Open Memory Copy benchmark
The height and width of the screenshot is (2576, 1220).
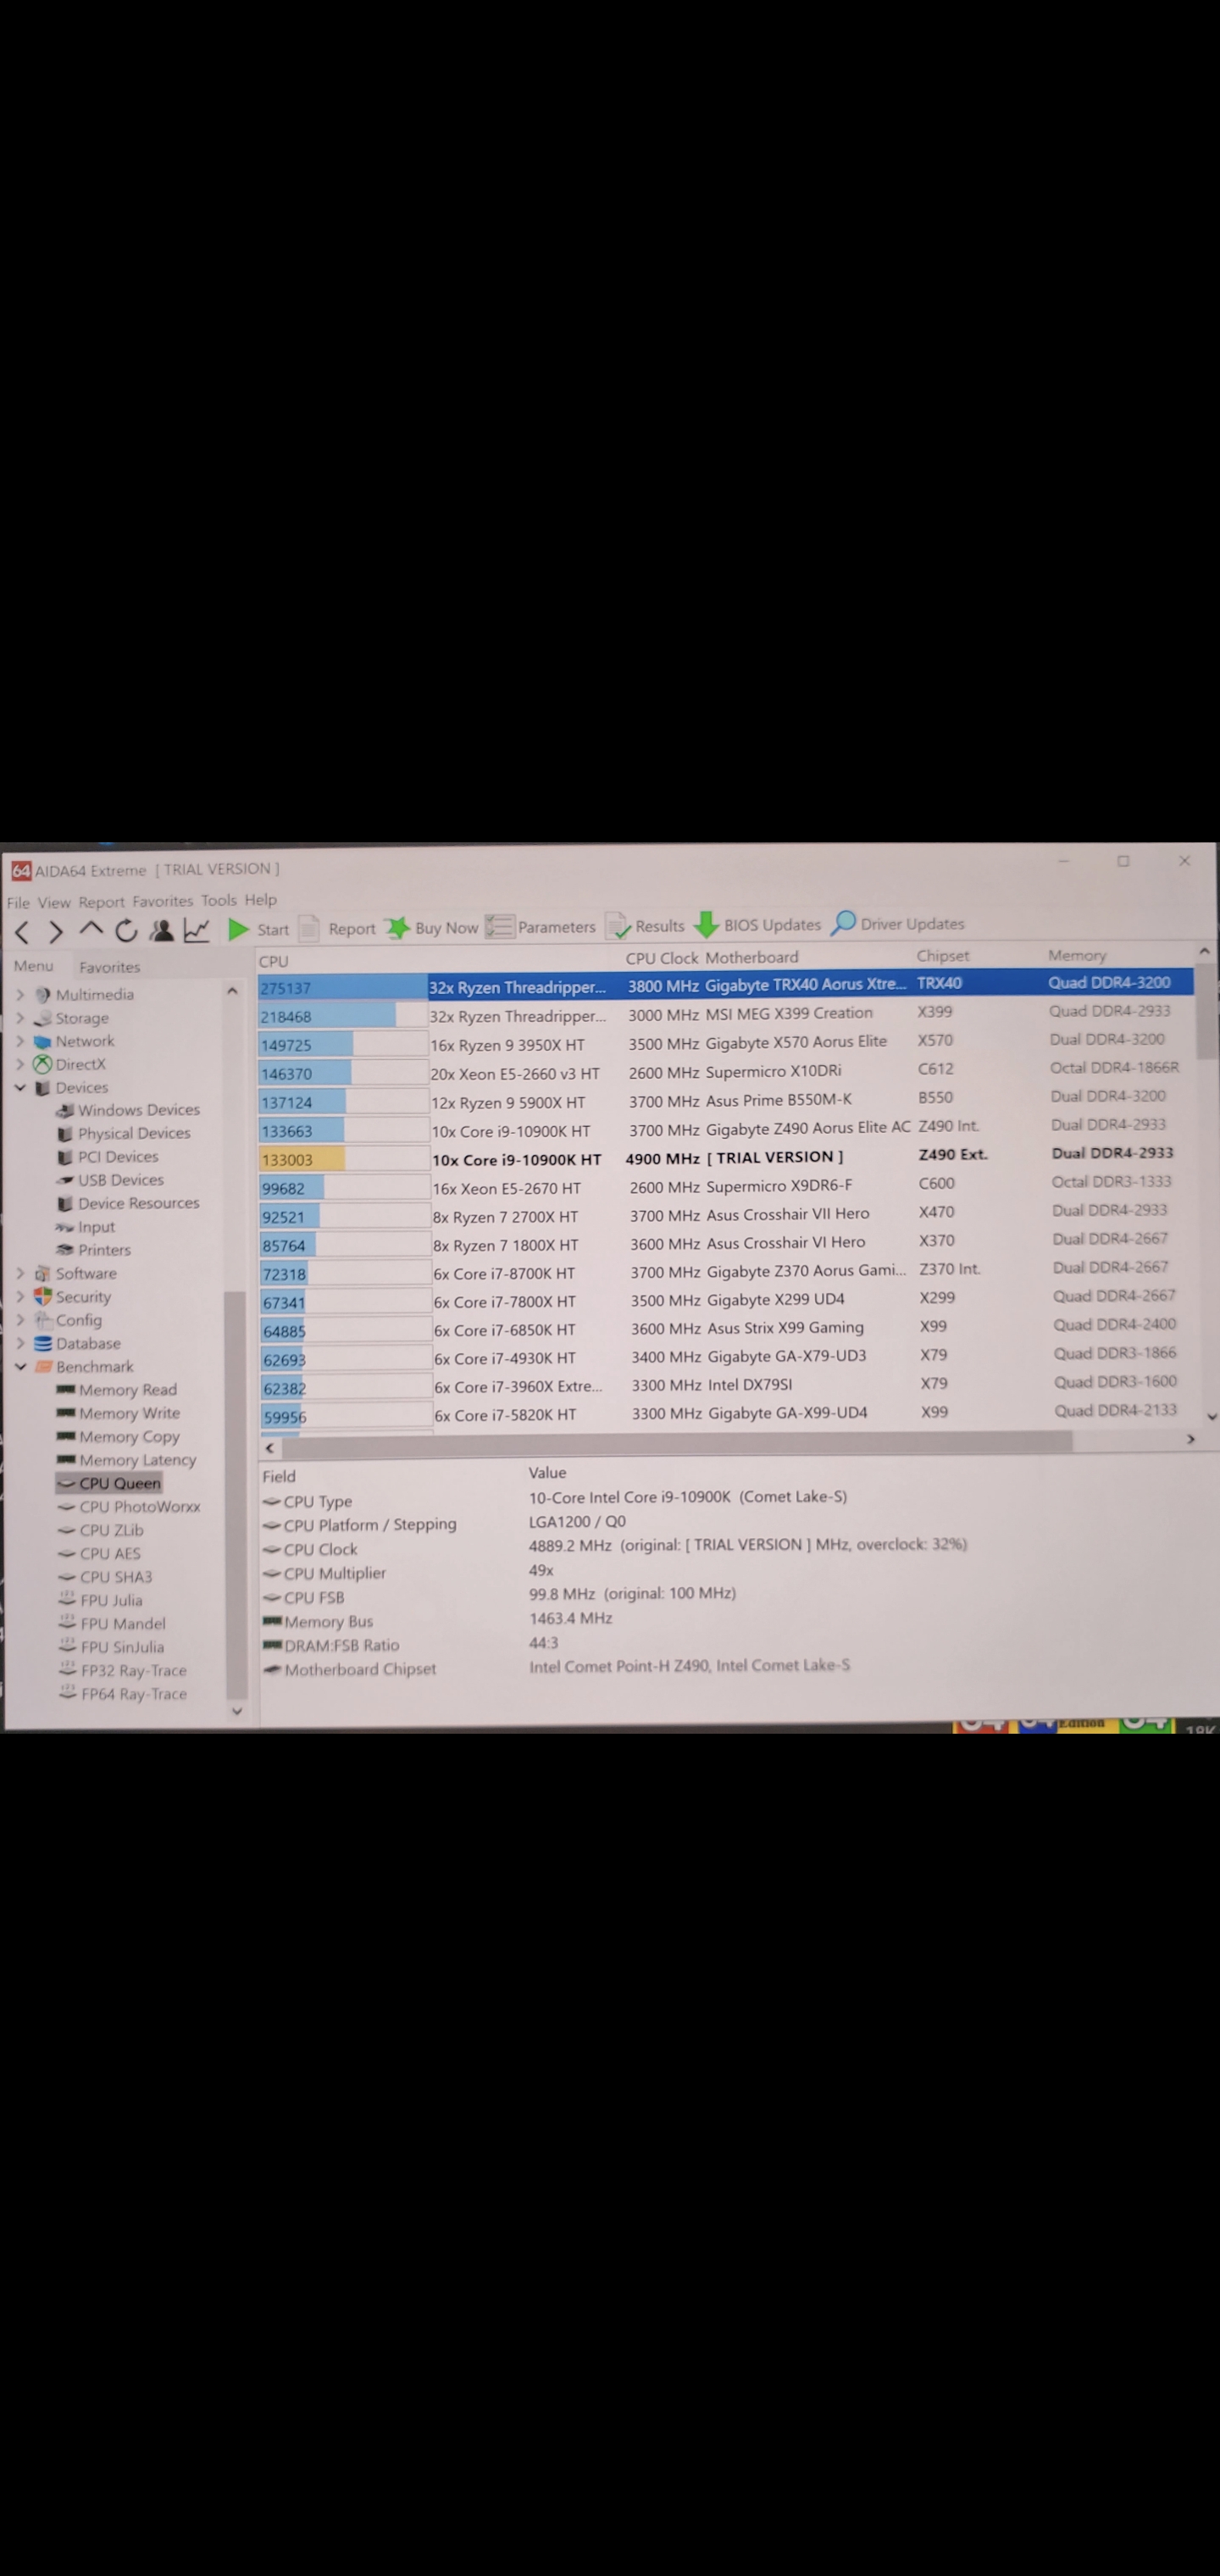tap(118, 1437)
